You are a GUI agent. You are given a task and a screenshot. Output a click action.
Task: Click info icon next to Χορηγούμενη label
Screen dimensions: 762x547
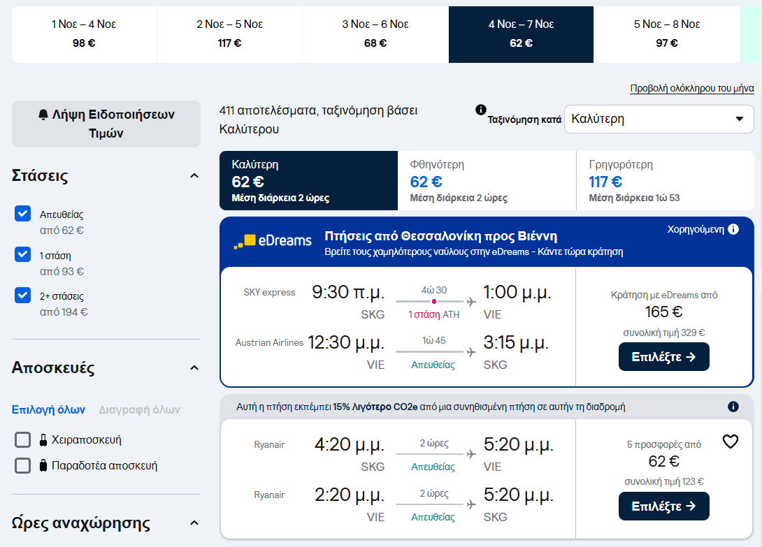click(x=733, y=229)
